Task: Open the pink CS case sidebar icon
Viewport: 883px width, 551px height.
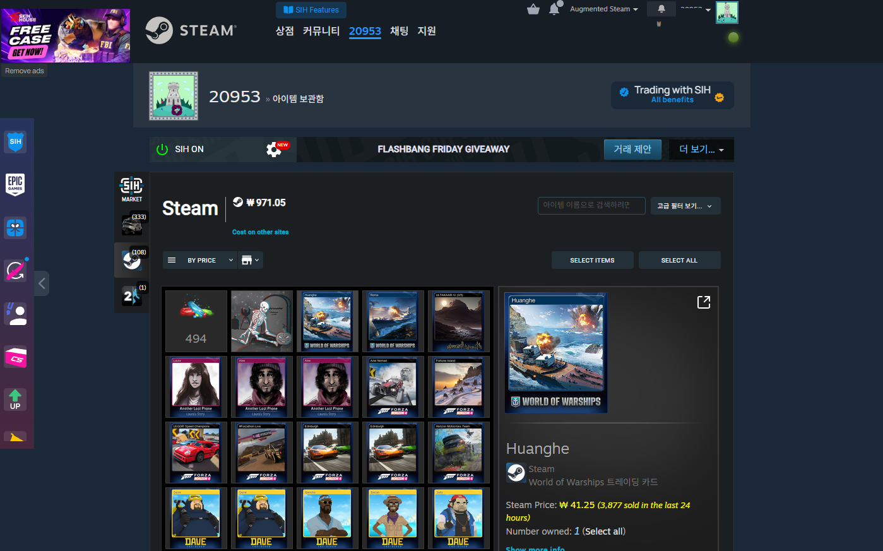Action: tap(15, 357)
